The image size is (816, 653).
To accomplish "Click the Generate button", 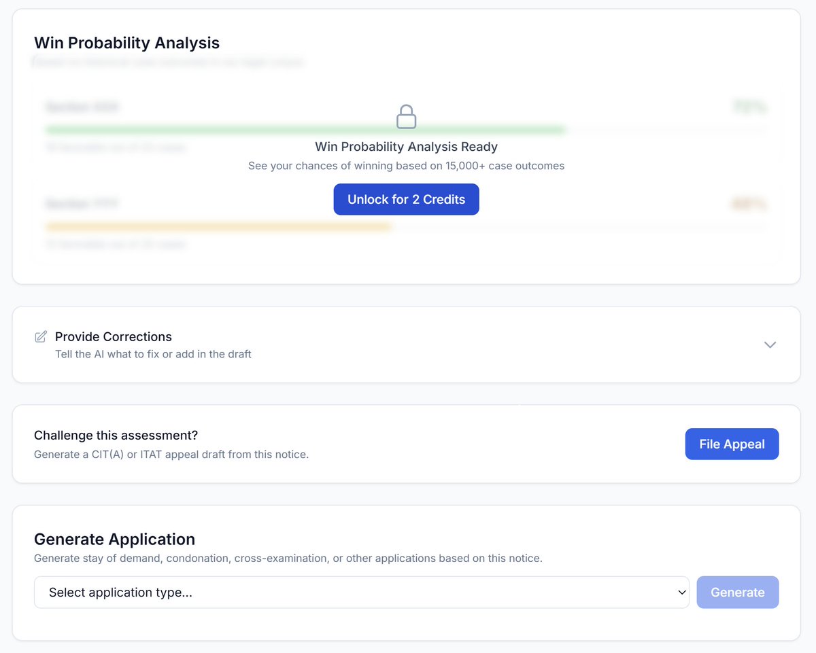I will pyautogui.click(x=738, y=593).
